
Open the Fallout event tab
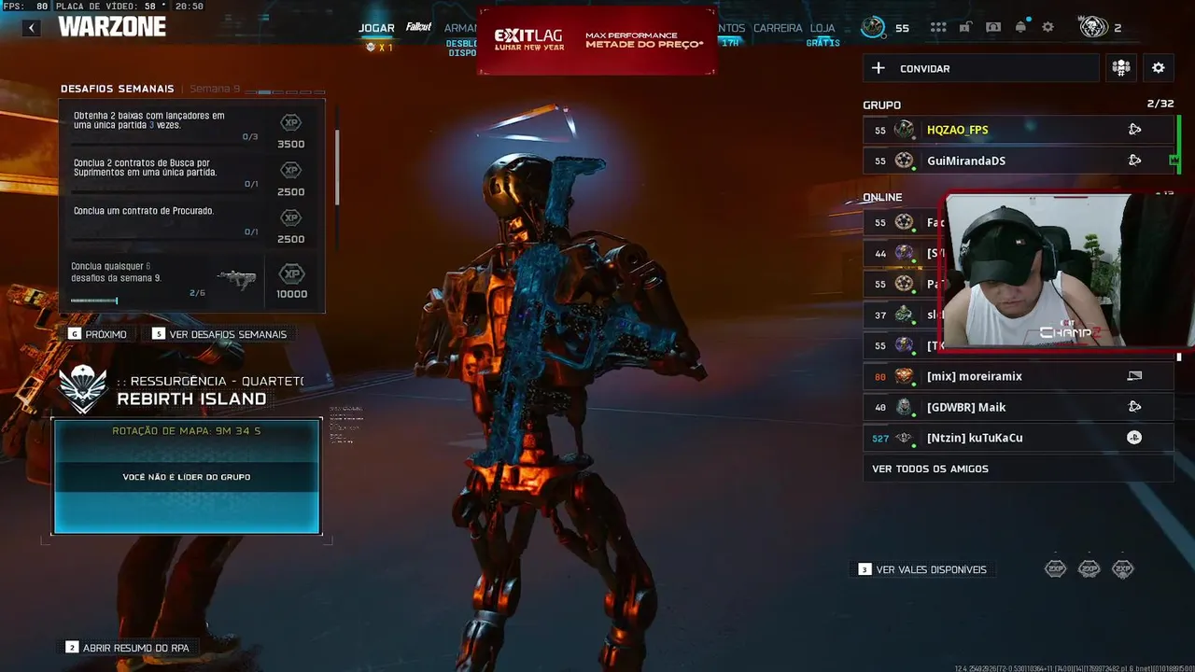click(x=418, y=27)
